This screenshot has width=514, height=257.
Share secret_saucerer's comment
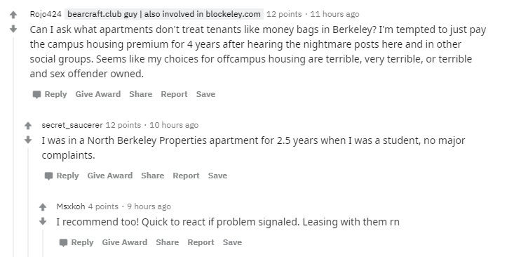[153, 176]
